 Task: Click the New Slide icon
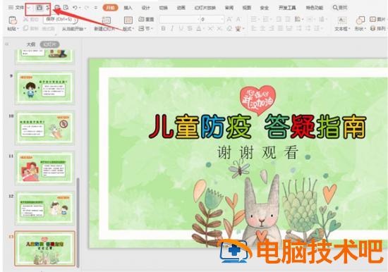pos(107,20)
